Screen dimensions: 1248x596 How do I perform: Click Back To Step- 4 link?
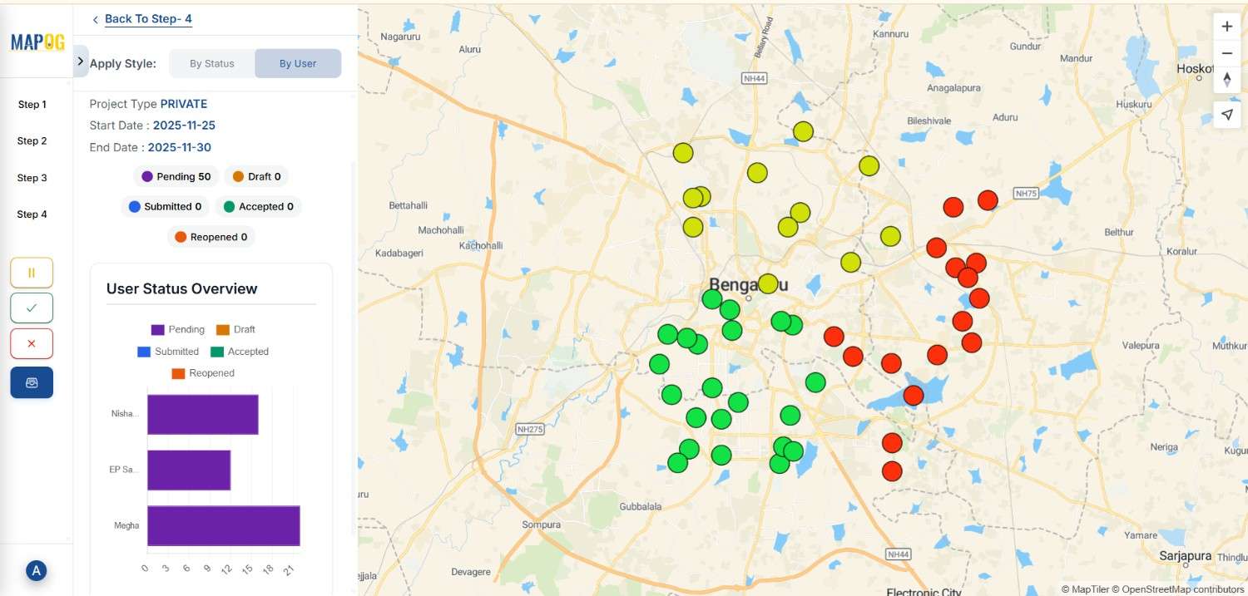point(147,19)
